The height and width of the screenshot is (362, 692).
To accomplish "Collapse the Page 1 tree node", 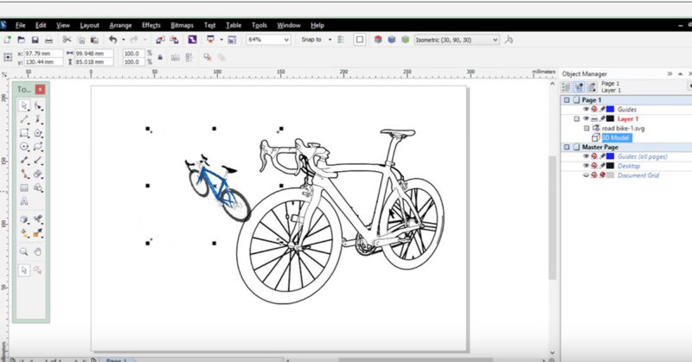I will [x=567, y=100].
